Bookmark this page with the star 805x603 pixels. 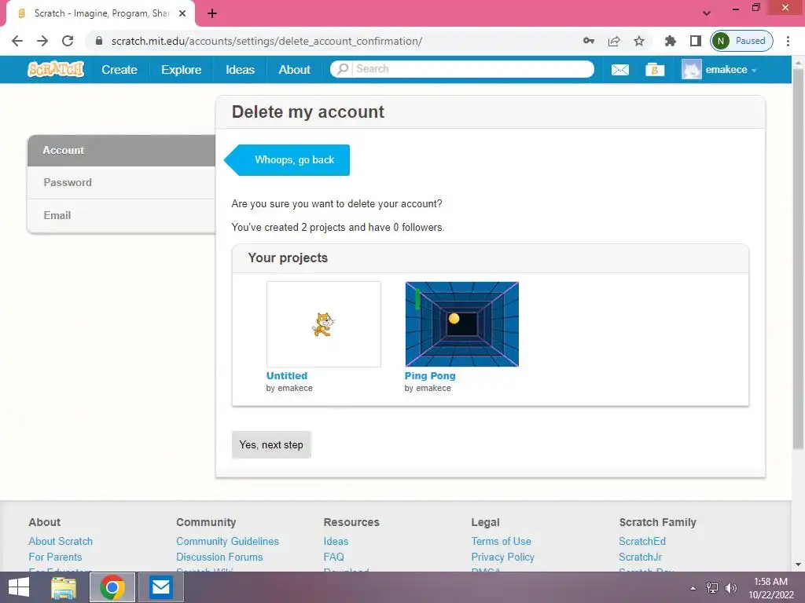coord(638,41)
